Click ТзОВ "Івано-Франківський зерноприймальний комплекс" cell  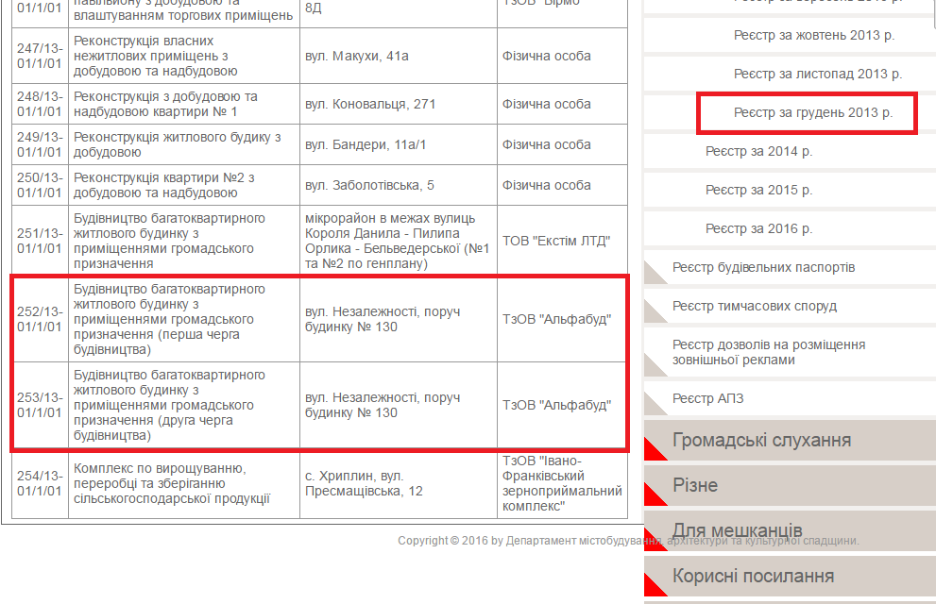tap(562, 483)
